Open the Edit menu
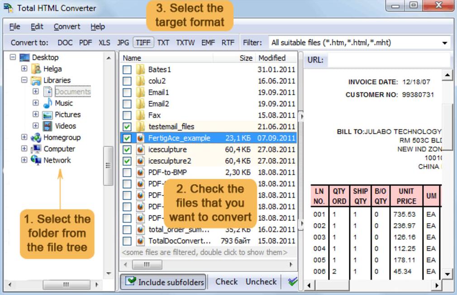The image size is (457, 295). point(37,27)
